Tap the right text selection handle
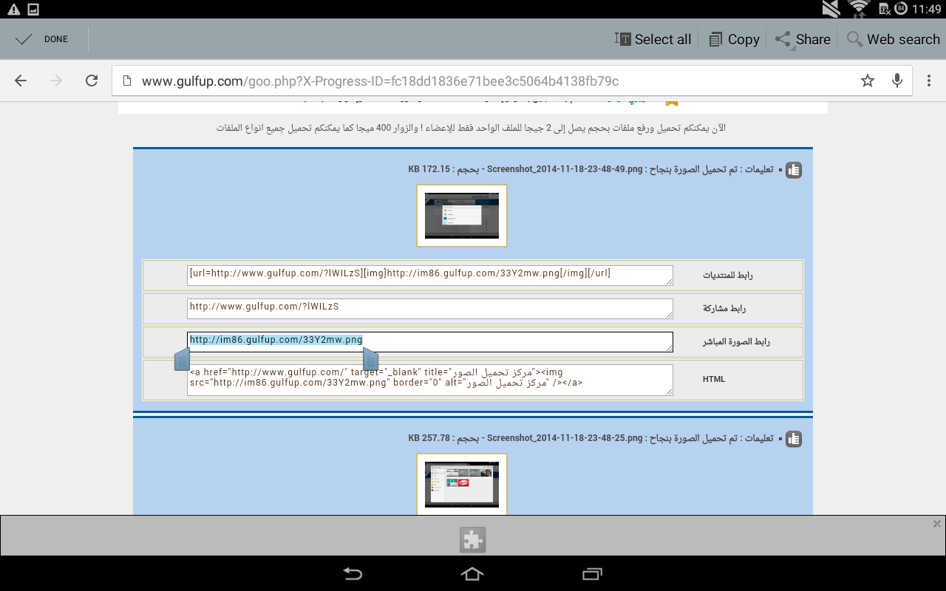 [371, 359]
